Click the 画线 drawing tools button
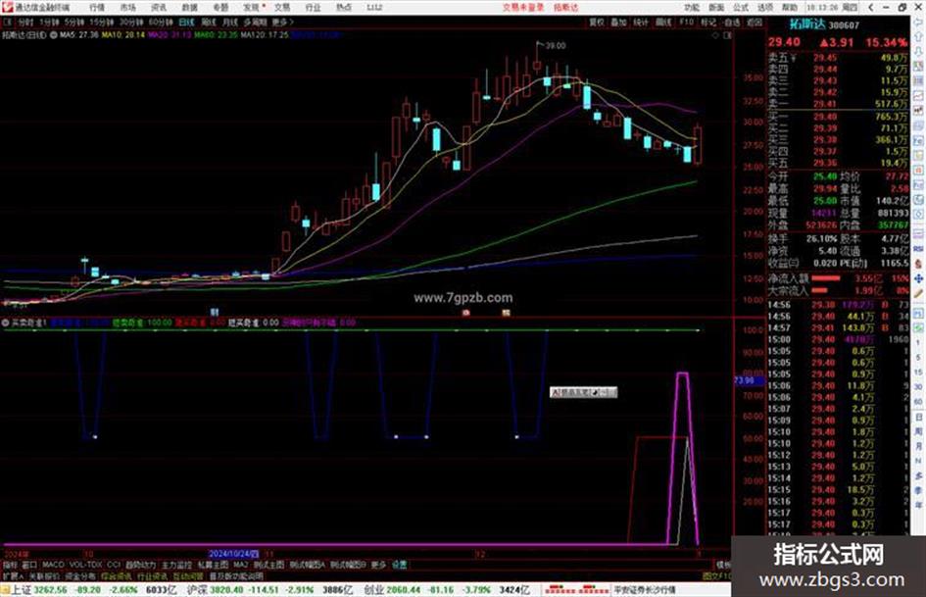This screenshot has width=926, height=597. pyautogui.click(x=663, y=22)
